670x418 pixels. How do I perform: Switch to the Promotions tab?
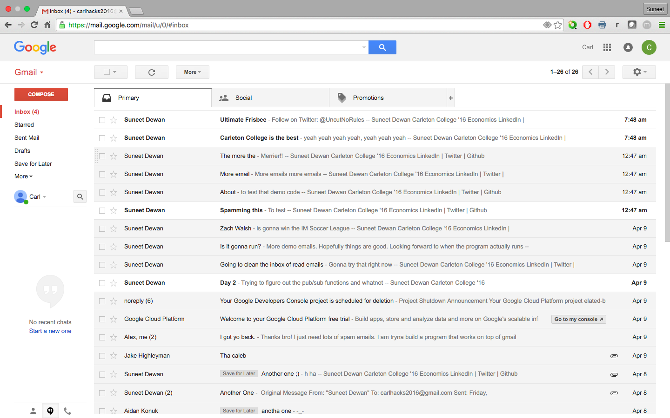pos(388,98)
